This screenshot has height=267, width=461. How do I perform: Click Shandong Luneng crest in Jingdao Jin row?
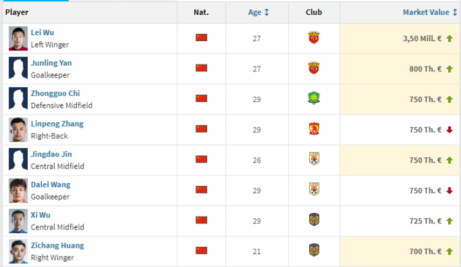313,159
